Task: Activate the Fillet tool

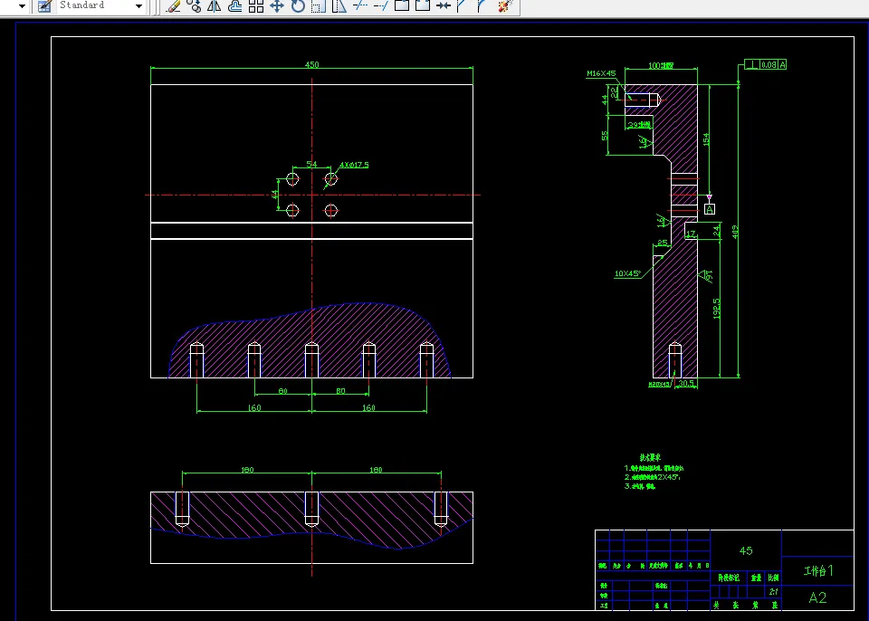Action: pyautogui.click(x=482, y=6)
